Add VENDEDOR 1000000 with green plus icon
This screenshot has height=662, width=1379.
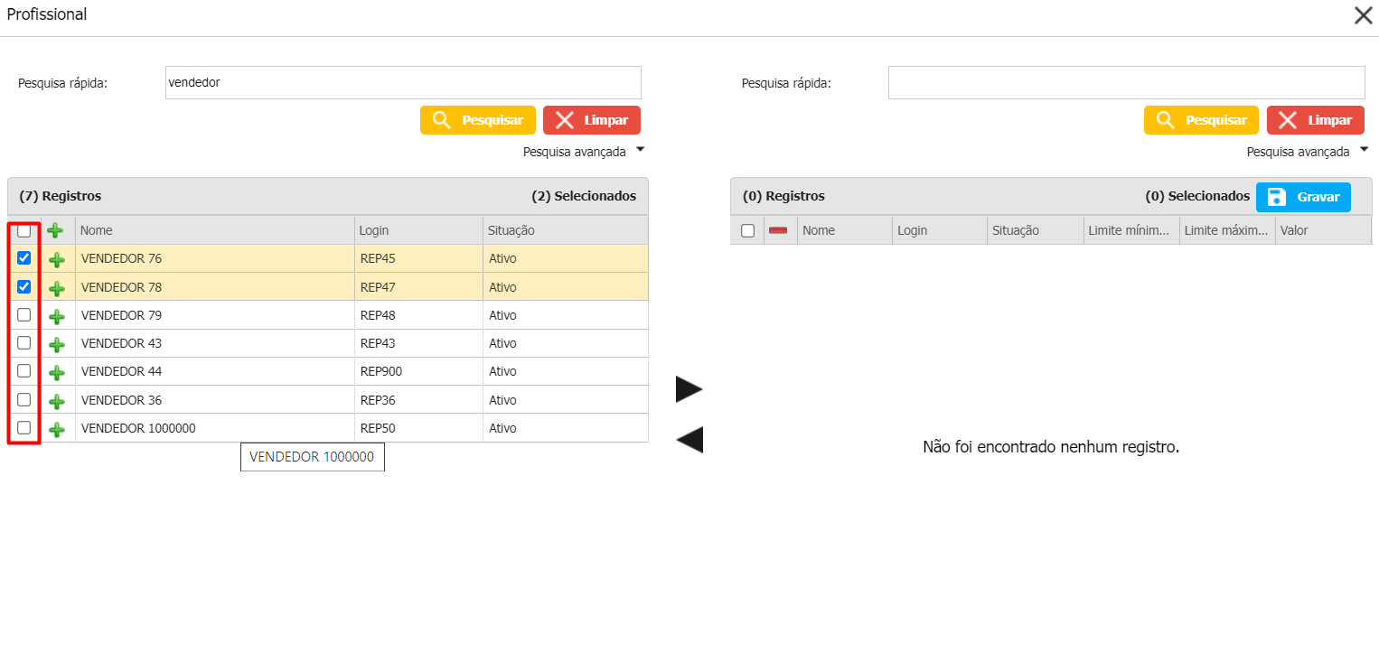pos(56,429)
